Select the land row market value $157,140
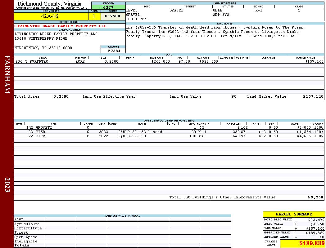326x248 pixels. 314,61
